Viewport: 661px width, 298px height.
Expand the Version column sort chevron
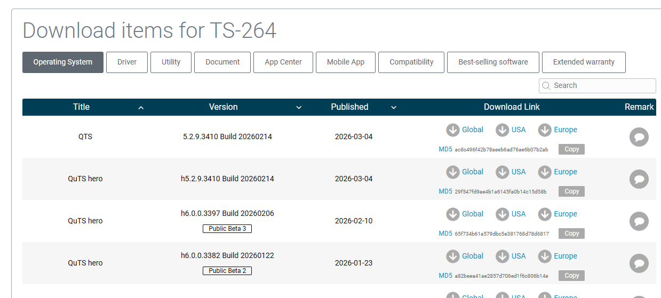pos(299,108)
